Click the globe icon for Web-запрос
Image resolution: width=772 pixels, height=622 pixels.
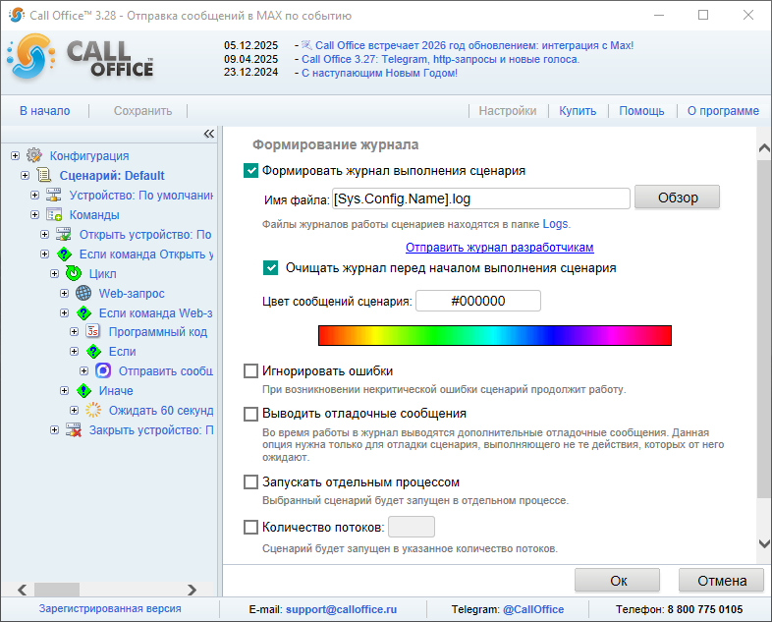[83, 293]
